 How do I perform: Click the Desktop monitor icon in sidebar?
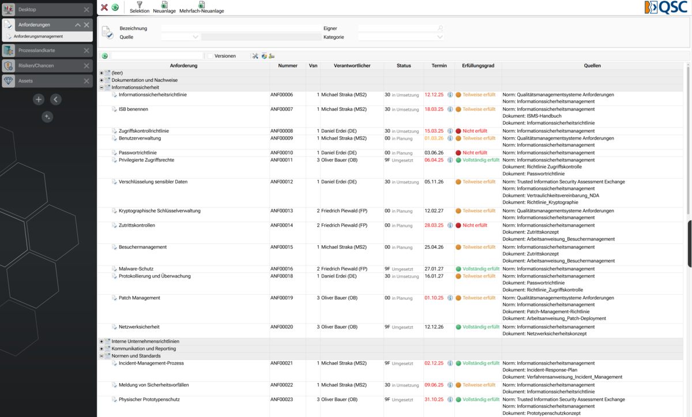(9, 10)
